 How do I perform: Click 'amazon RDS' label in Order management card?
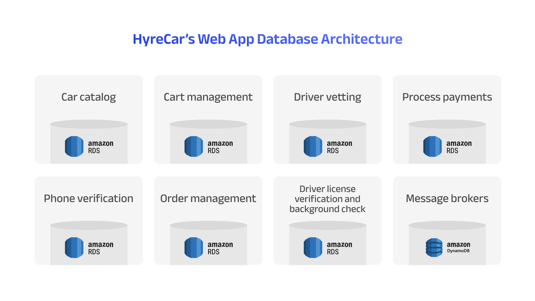(x=220, y=248)
